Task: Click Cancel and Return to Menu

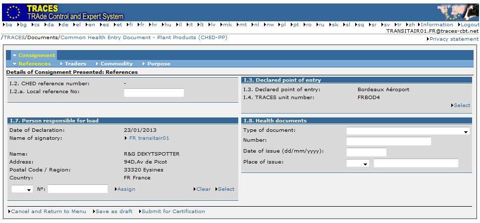Action: 47,212
